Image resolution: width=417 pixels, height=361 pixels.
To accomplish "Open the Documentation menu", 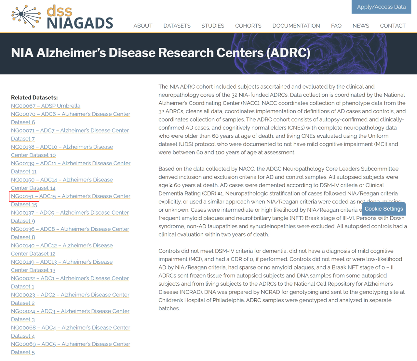I will tap(296, 26).
